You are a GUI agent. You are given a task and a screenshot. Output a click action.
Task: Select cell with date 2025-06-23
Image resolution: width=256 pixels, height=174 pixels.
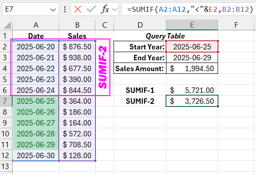click(x=36, y=79)
